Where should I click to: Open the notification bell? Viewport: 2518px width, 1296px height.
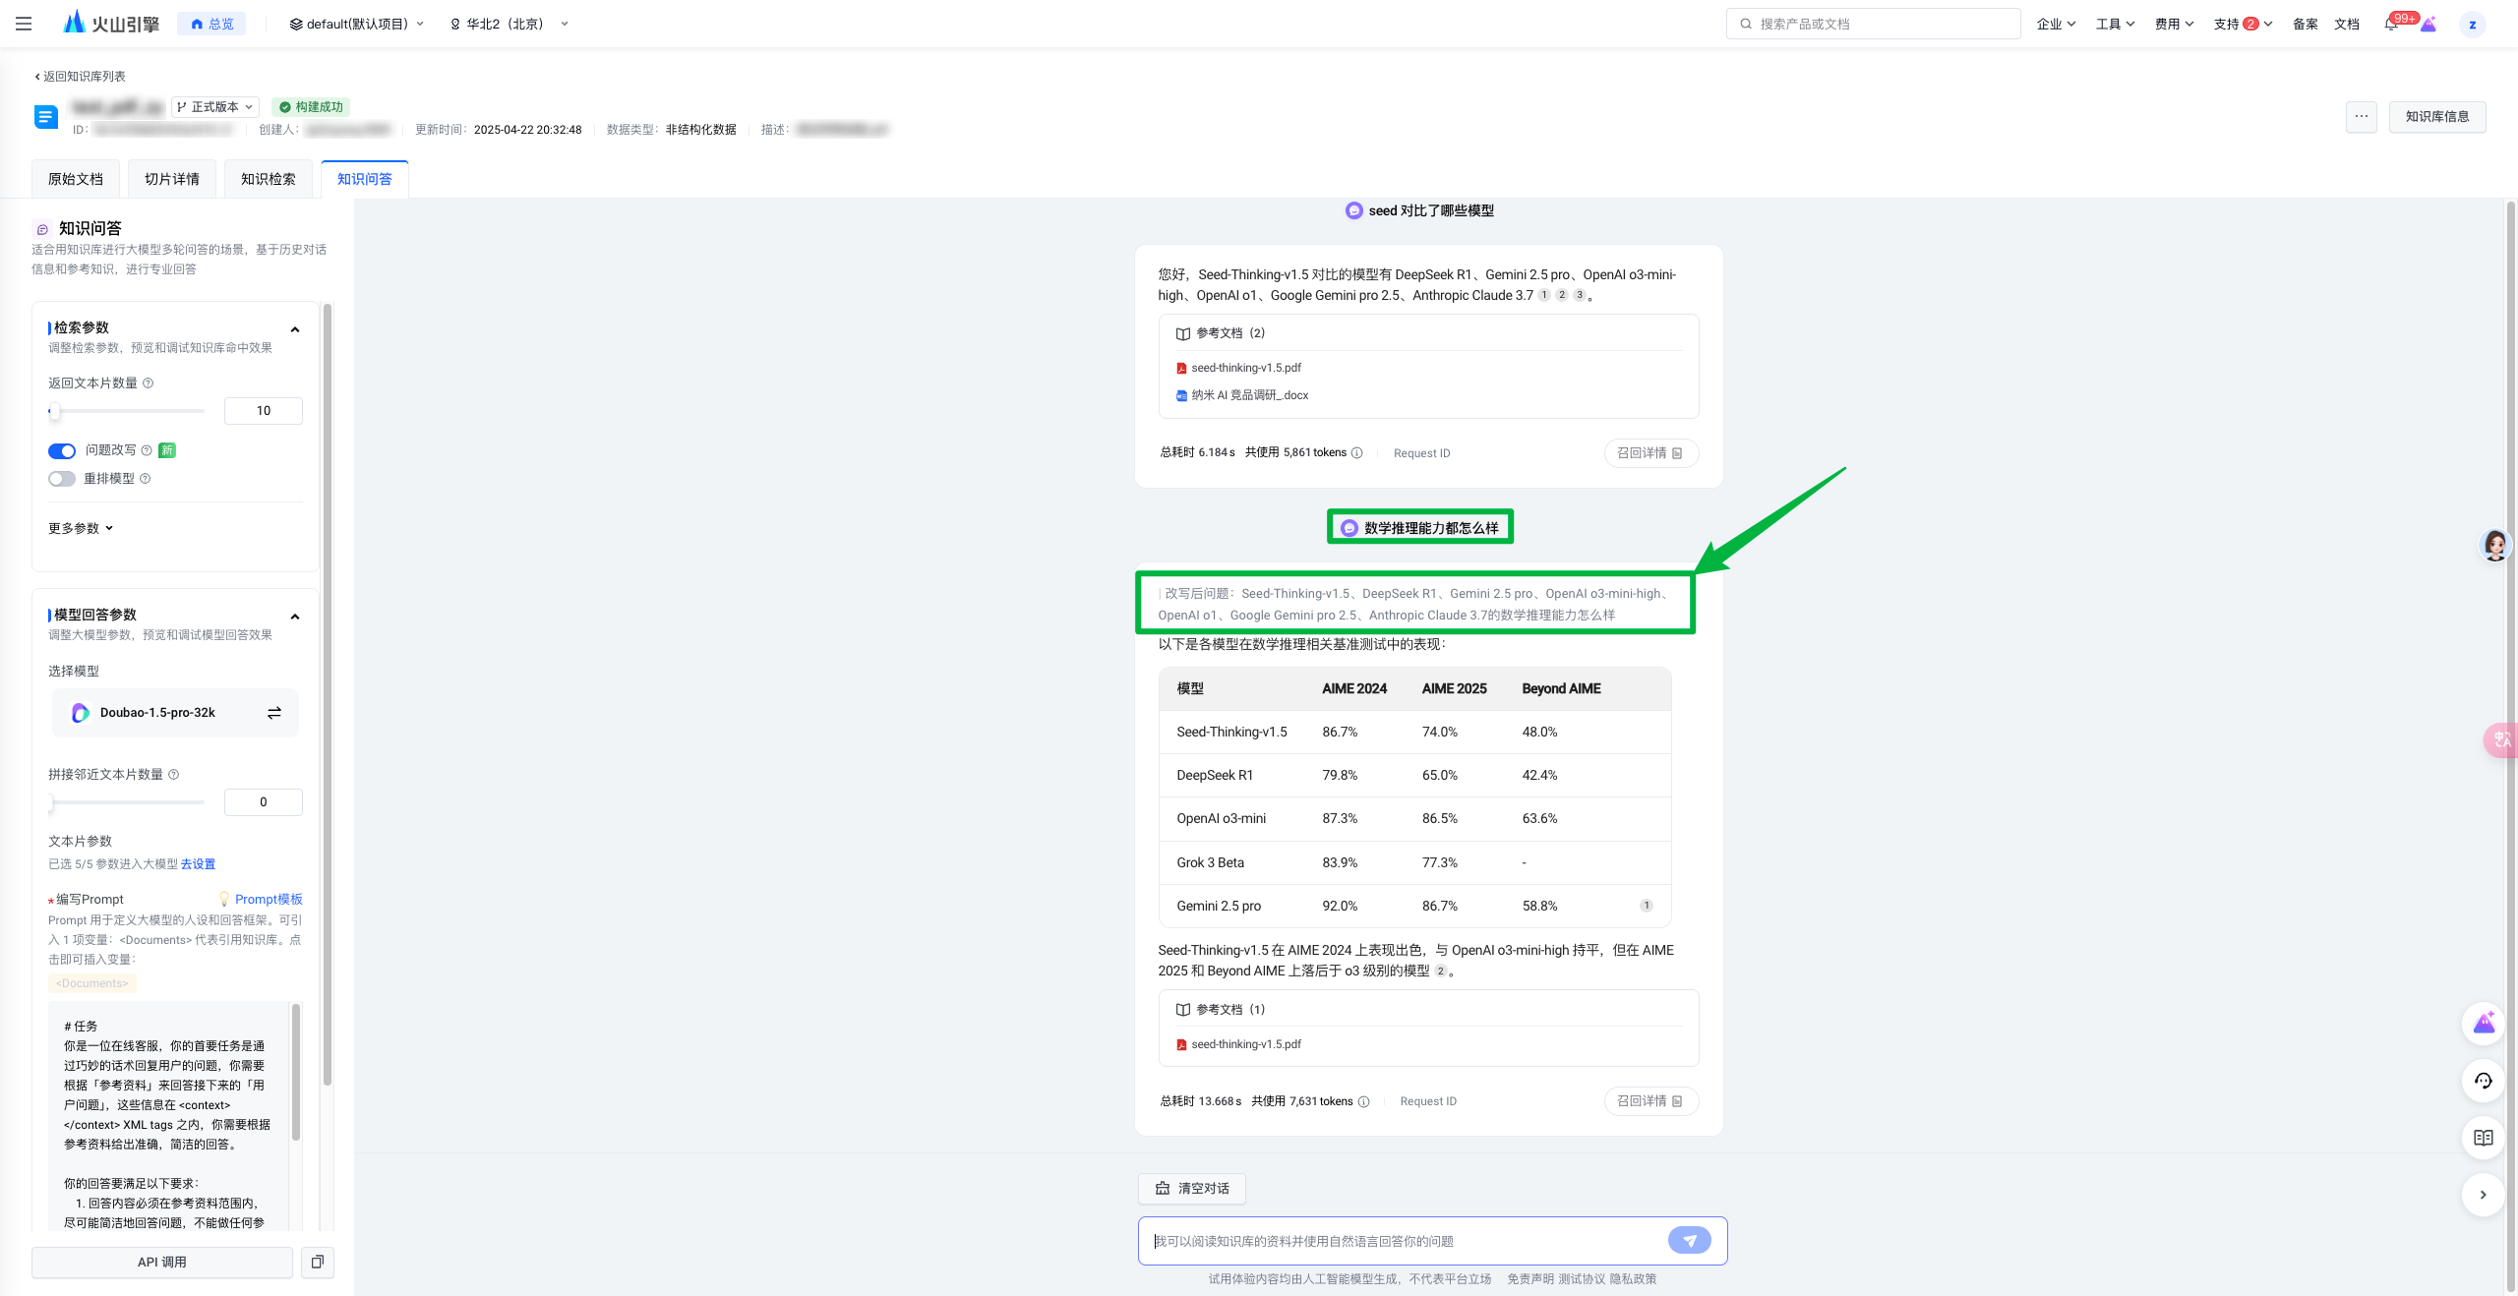tap(2391, 24)
